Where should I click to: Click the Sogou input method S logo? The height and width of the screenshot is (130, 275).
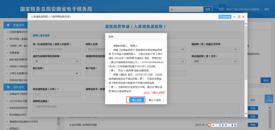pyautogui.click(x=209, y=125)
